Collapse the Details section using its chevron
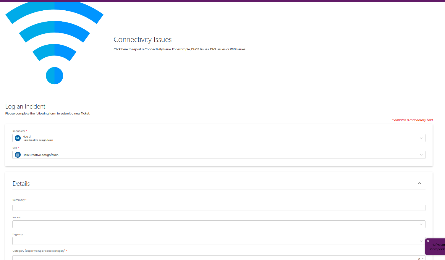 point(419,183)
